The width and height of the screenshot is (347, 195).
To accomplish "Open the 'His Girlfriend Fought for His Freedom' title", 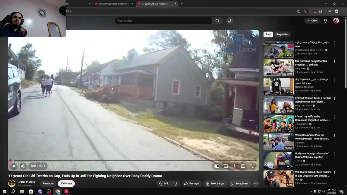I will (x=311, y=63).
